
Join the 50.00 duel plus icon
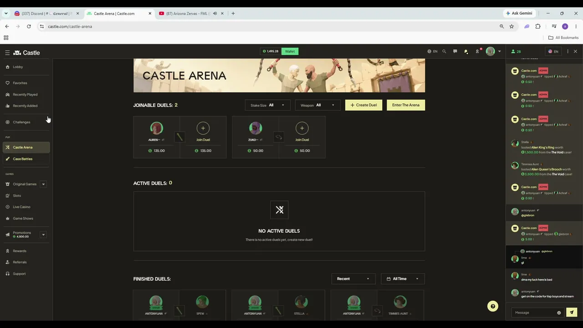[x=302, y=128]
